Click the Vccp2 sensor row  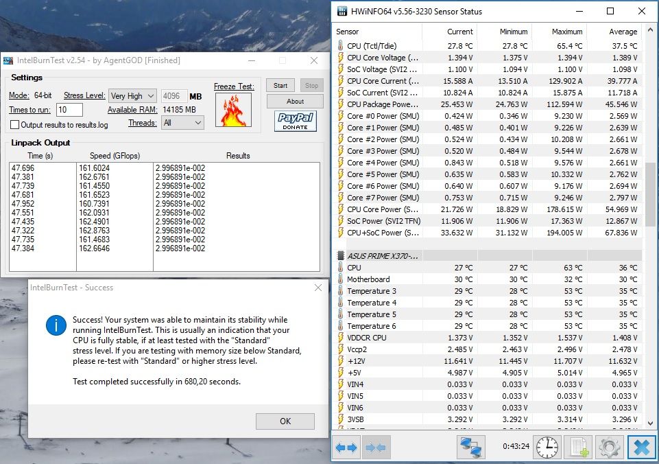488,349
